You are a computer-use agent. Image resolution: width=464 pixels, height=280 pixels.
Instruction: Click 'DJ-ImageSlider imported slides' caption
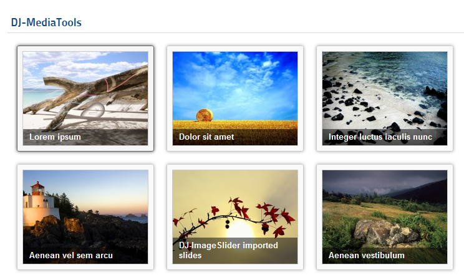pyautogui.click(x=228, y=251)
